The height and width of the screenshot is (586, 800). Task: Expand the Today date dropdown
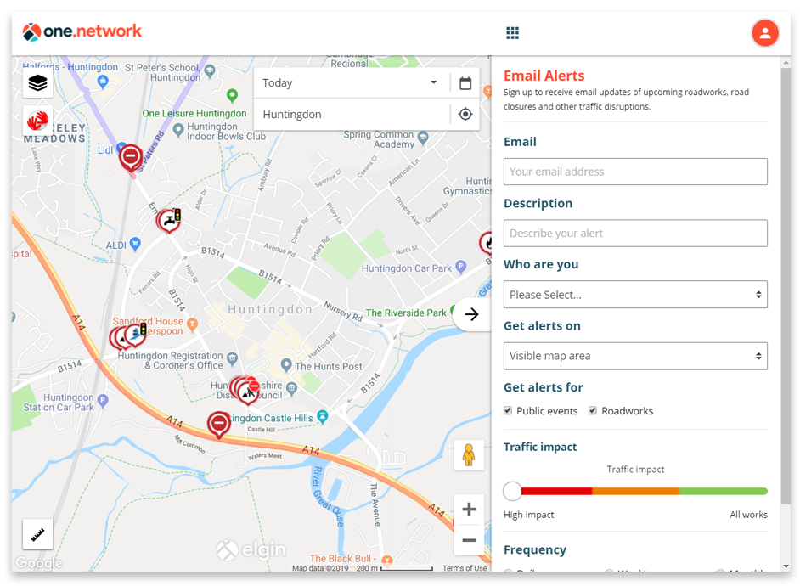coord(352,83)
